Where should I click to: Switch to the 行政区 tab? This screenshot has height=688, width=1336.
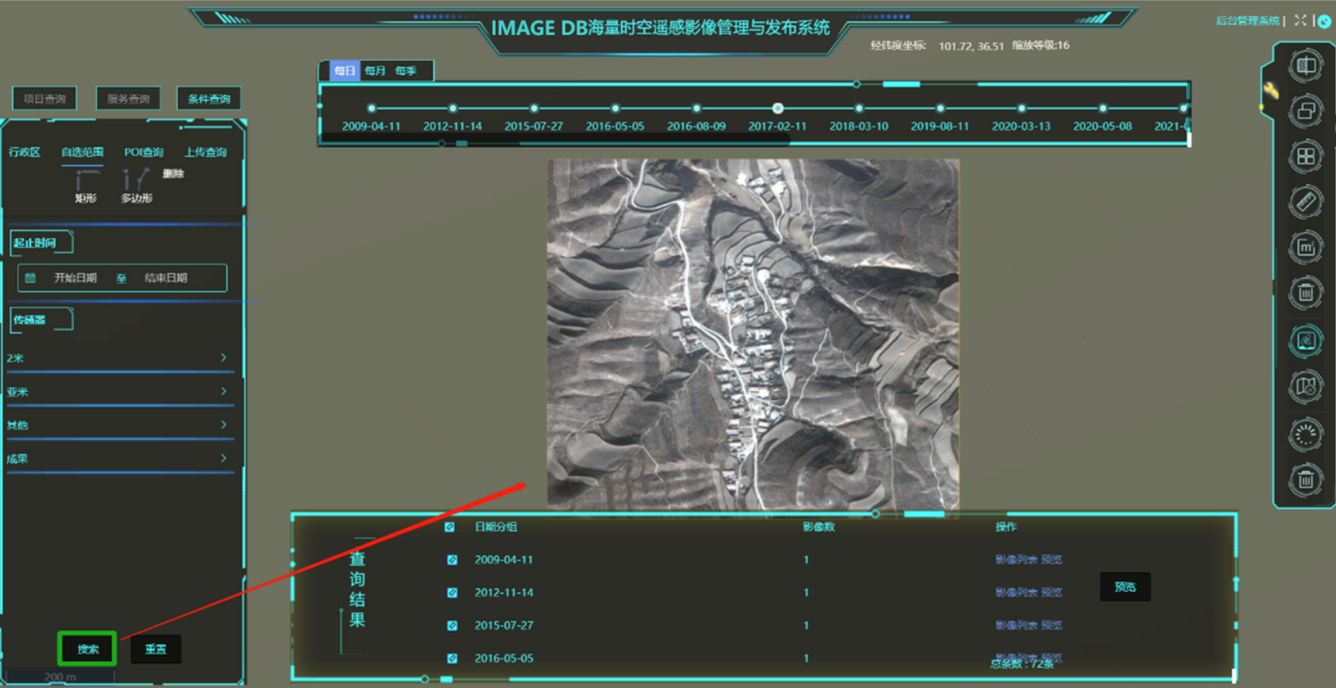tap(24, 152)
